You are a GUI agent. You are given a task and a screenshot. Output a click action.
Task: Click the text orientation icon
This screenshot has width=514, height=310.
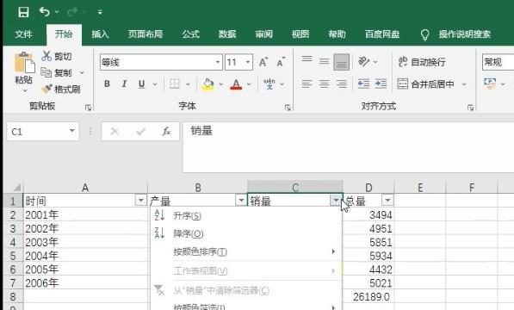pyautogui.click(x=364, y=61)
